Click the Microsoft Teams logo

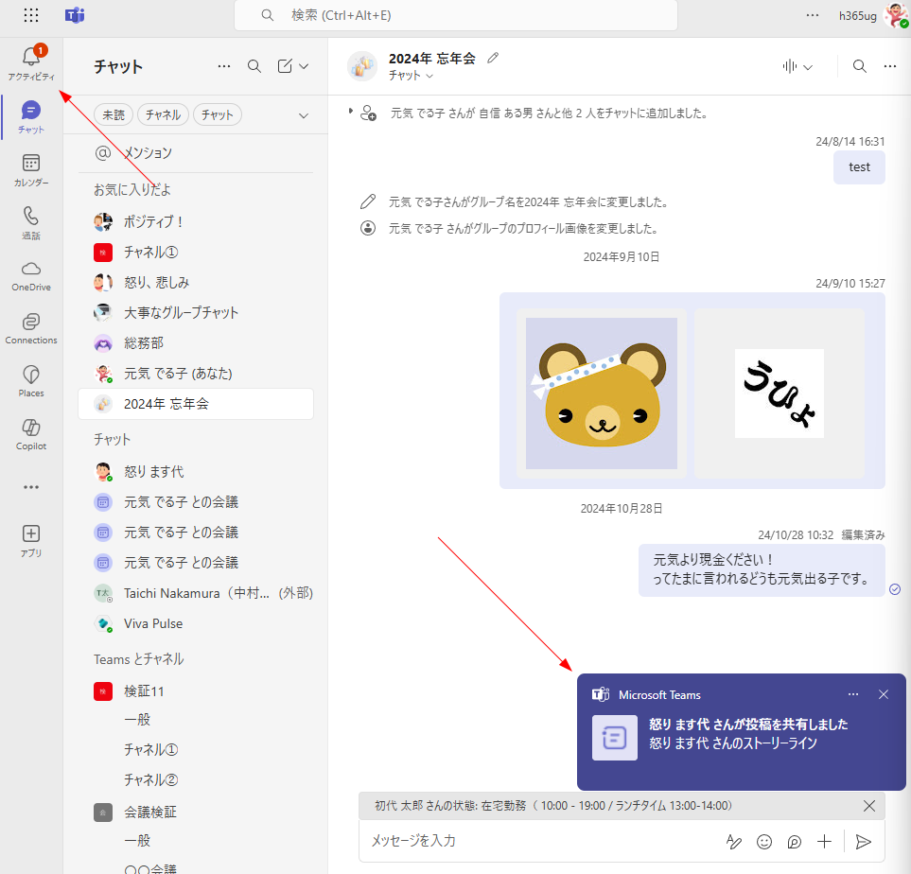(x=75, y=15)
